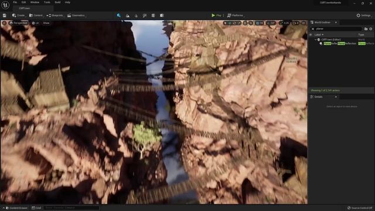Save the current level with the save icon
Viewport: 375px width, 211px height.
click(x=5, y=15)
